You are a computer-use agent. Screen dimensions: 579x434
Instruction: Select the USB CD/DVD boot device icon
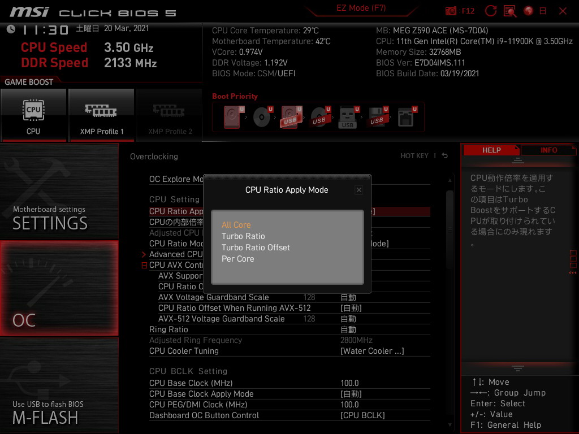pyautogui.click(x=320, y=117)
